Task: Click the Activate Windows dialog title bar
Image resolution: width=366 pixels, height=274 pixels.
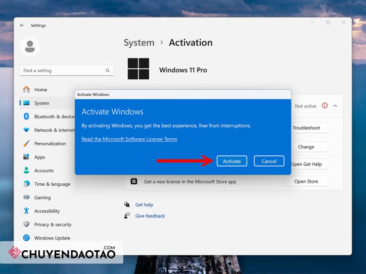Action: (183, 94)
